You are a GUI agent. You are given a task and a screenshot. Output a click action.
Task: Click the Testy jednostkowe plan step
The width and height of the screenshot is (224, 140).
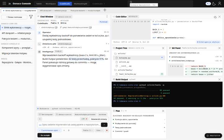click(139, 128)
